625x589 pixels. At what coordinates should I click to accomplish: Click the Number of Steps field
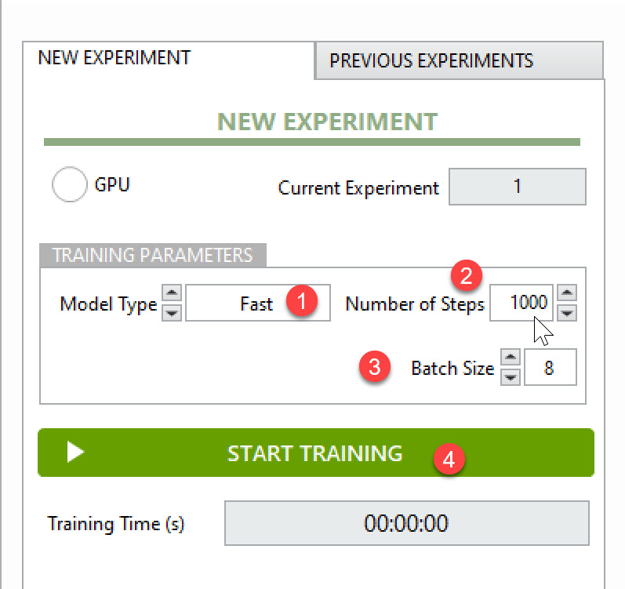[520, 303]
